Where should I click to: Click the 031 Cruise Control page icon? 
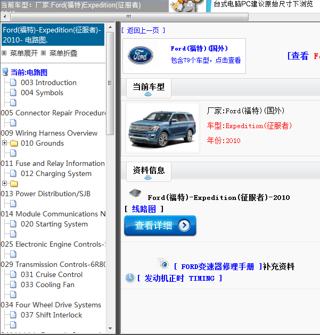13,274
